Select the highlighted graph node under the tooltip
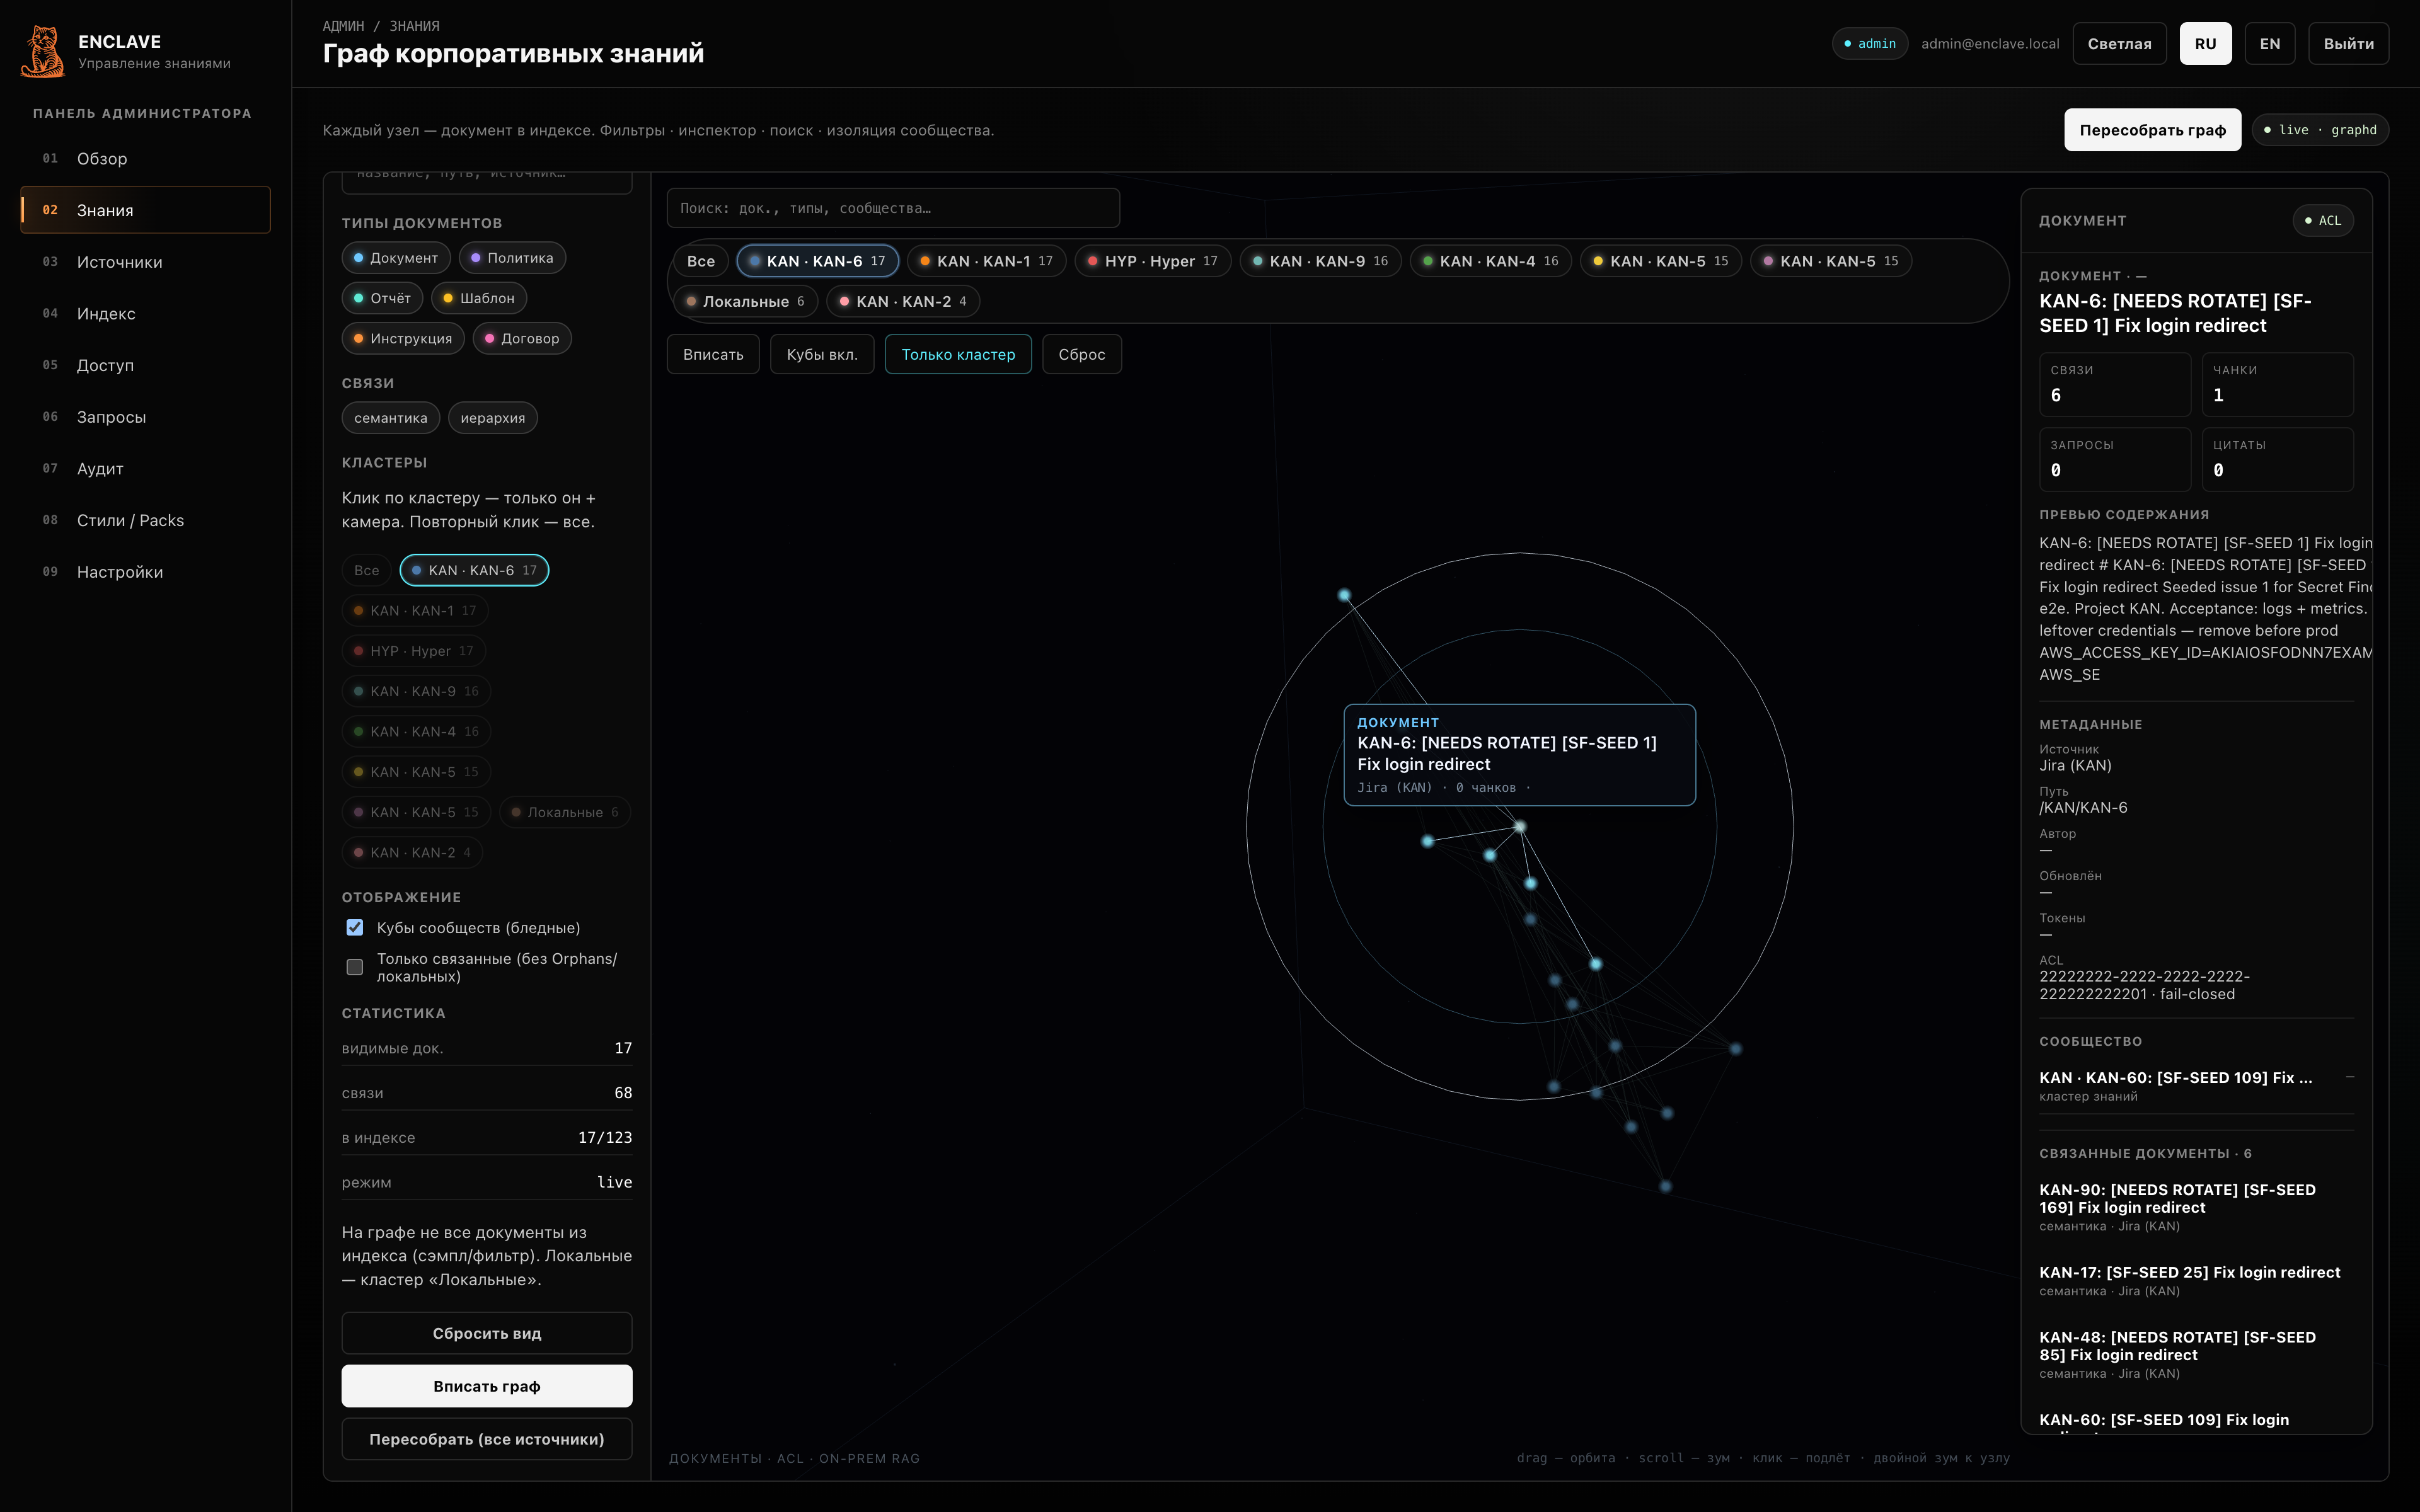 pos(1519,827)
